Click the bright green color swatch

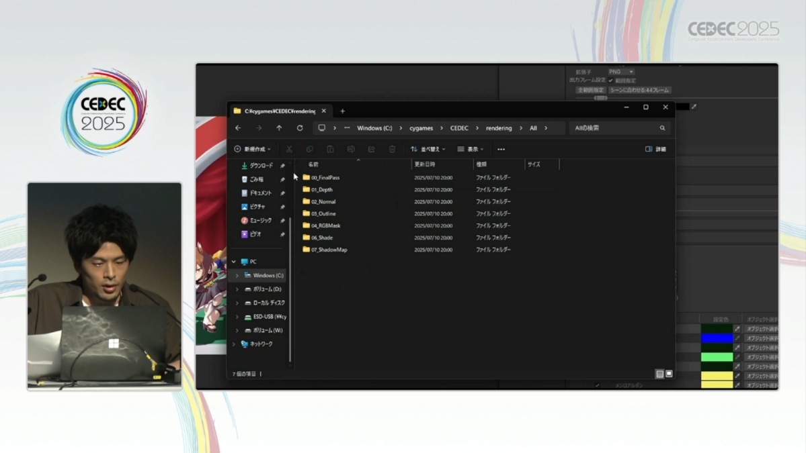click(x=717, y=357)
